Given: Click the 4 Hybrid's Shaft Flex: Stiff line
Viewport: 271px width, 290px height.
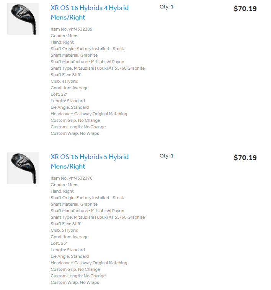Looking at the screenshot, I should tap(65, 75).
